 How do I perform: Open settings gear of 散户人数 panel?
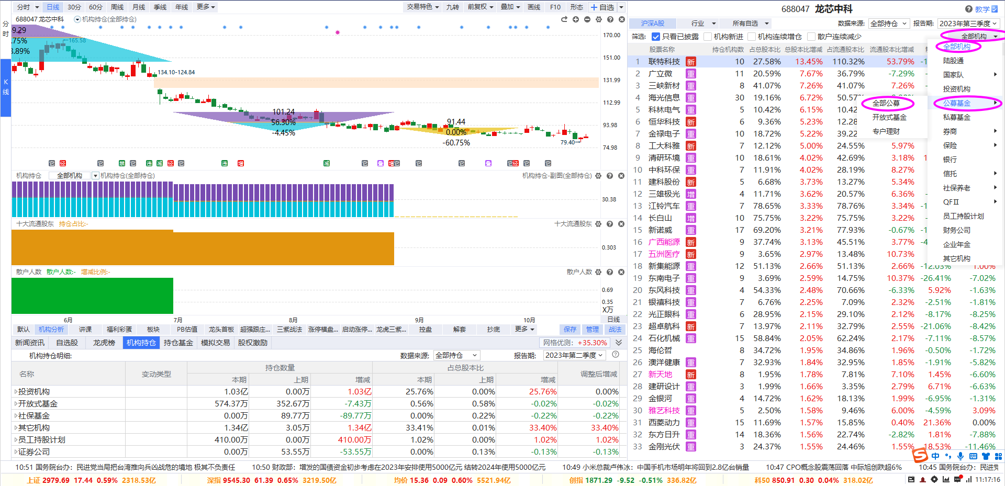pyautogui.click(x=598, y=272)
